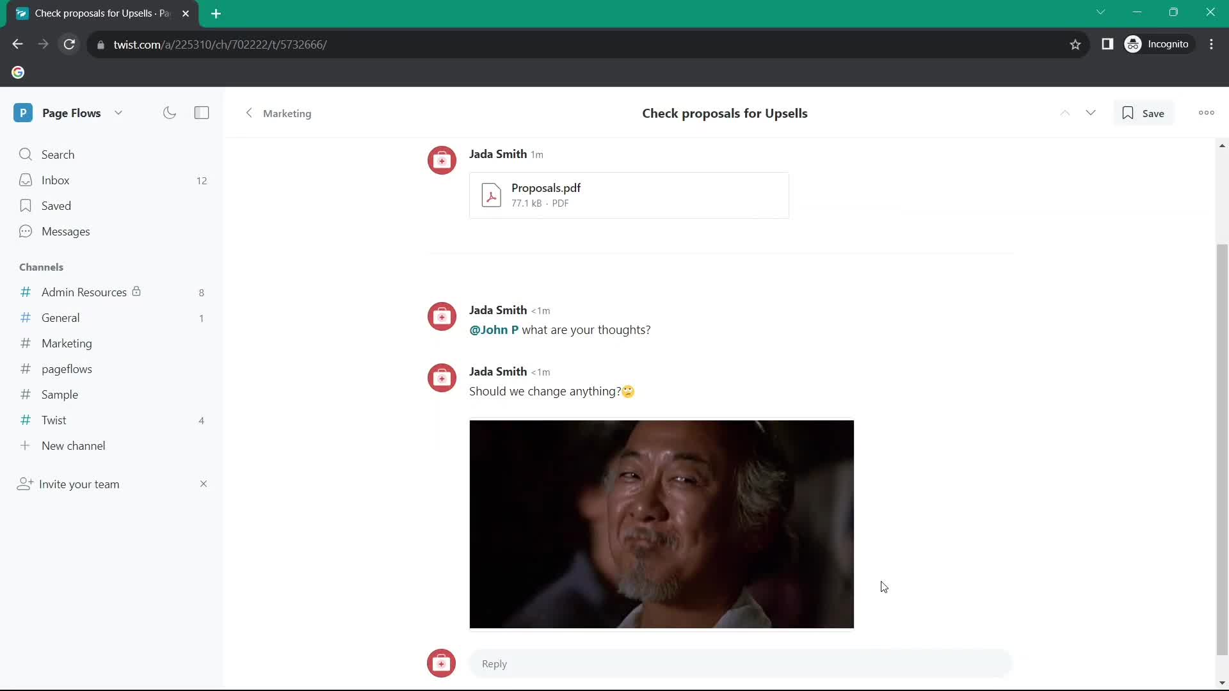Expand the Marketing channel breadcrumb
The width and height of the screenshot is (1229, 691).
coord(287,113)
